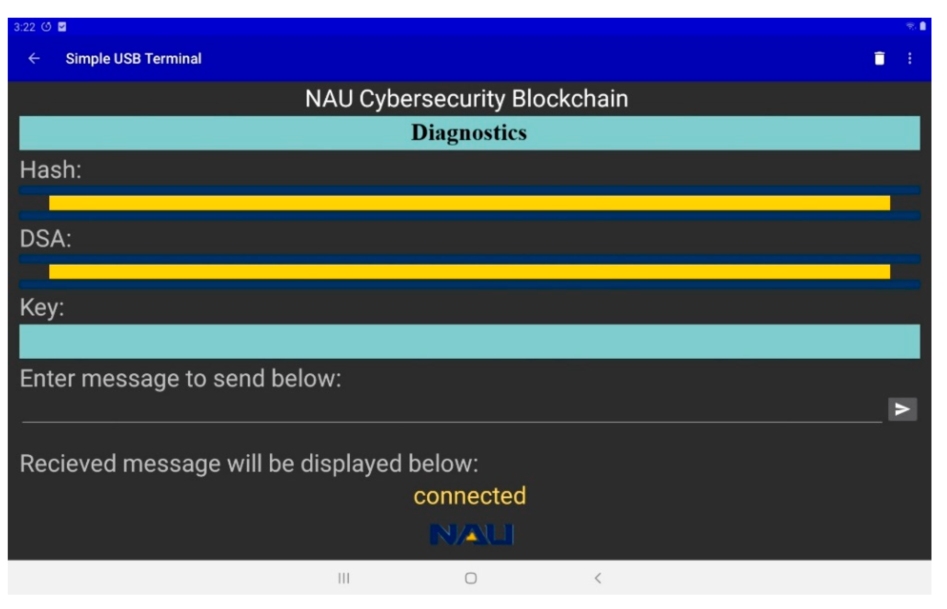Tap the checkbox notification icon in status bar
The width and height of the screenshot is (947, 609).
point(62,26)
